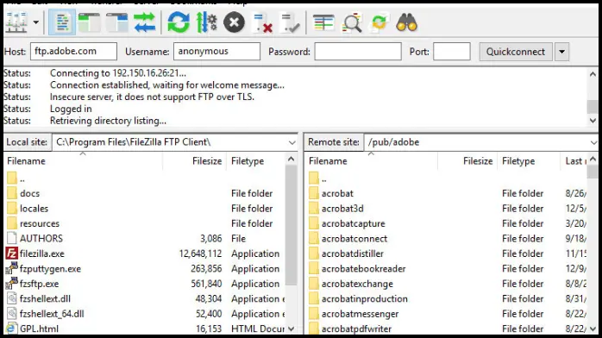Expand the Remote site path dropdown

pyautogui.click(x=593, y=142)
